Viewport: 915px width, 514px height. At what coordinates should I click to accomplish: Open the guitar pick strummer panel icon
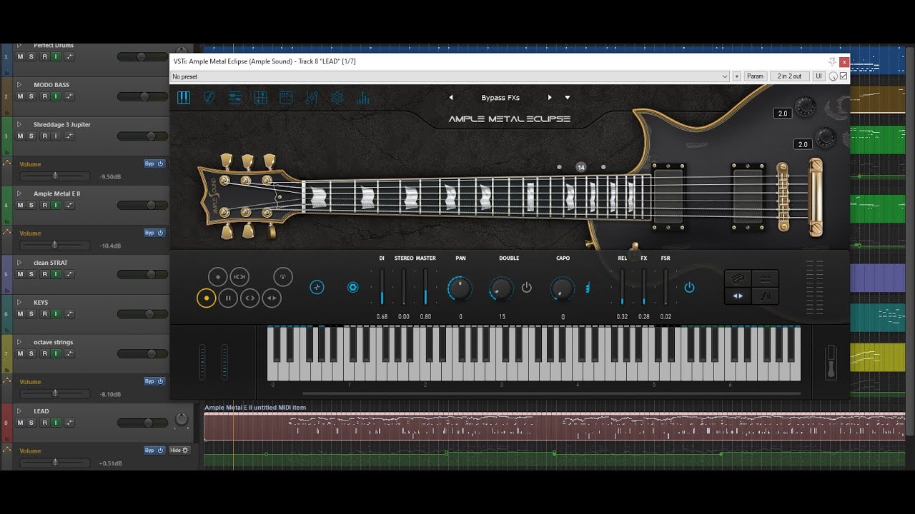[x=209, y=98]
